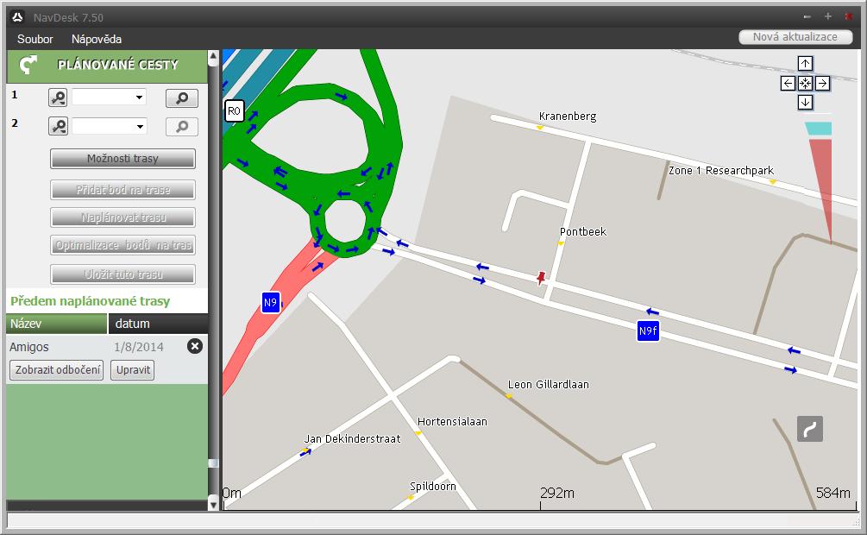This screenshot has height=535, width=867.
Task: Click the Uložit tuto trasu button
Action: click(x=123, y=274)
